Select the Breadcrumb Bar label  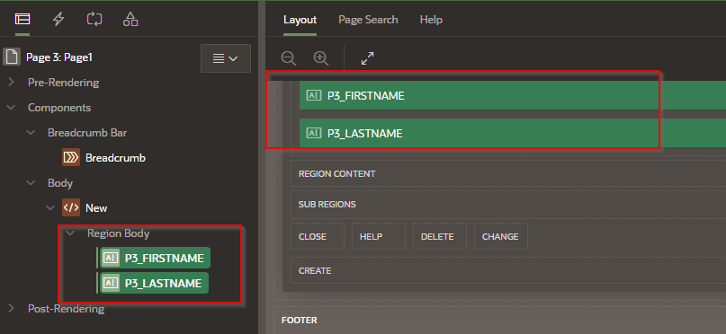[87, 133]
